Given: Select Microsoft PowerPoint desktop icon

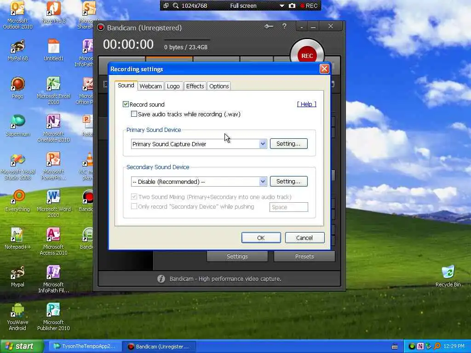Looking at the screenshot, I should pyautogui.click(x=53, y=166).
